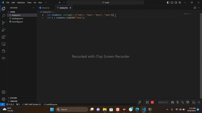Open Explorer Views and More Actions ellipsis
This screenshot has width=202, height=113.
tap(33, 8)
